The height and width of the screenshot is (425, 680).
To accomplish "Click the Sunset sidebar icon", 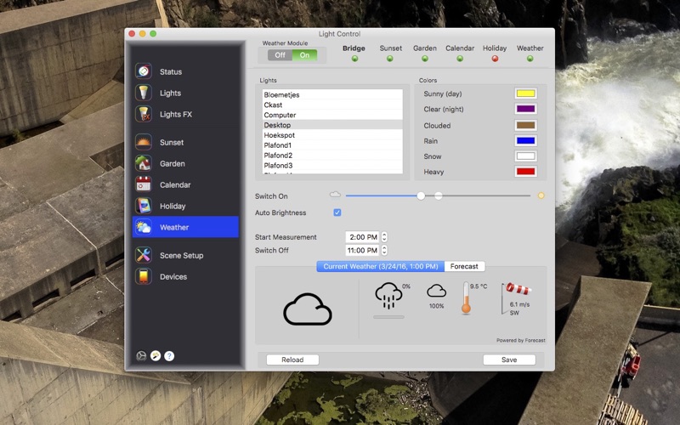I will pyautogui.click(x=144, y=142).
